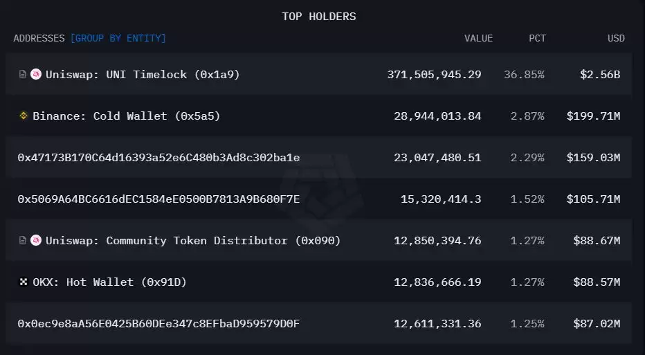Click the ADDRESSES column header

point(39,38)
